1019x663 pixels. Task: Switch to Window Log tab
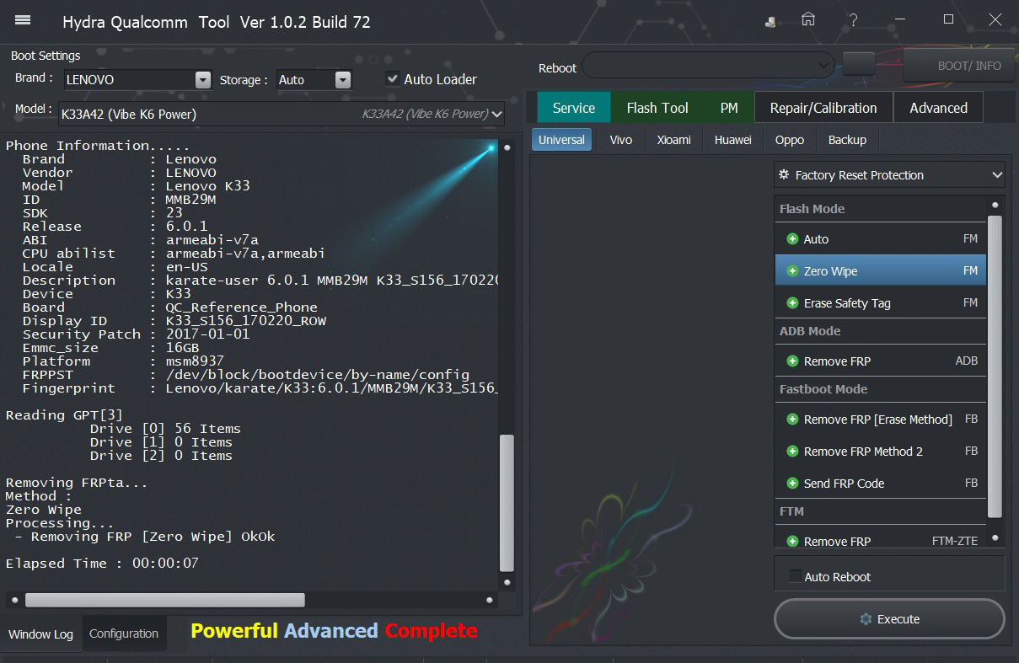40,634
